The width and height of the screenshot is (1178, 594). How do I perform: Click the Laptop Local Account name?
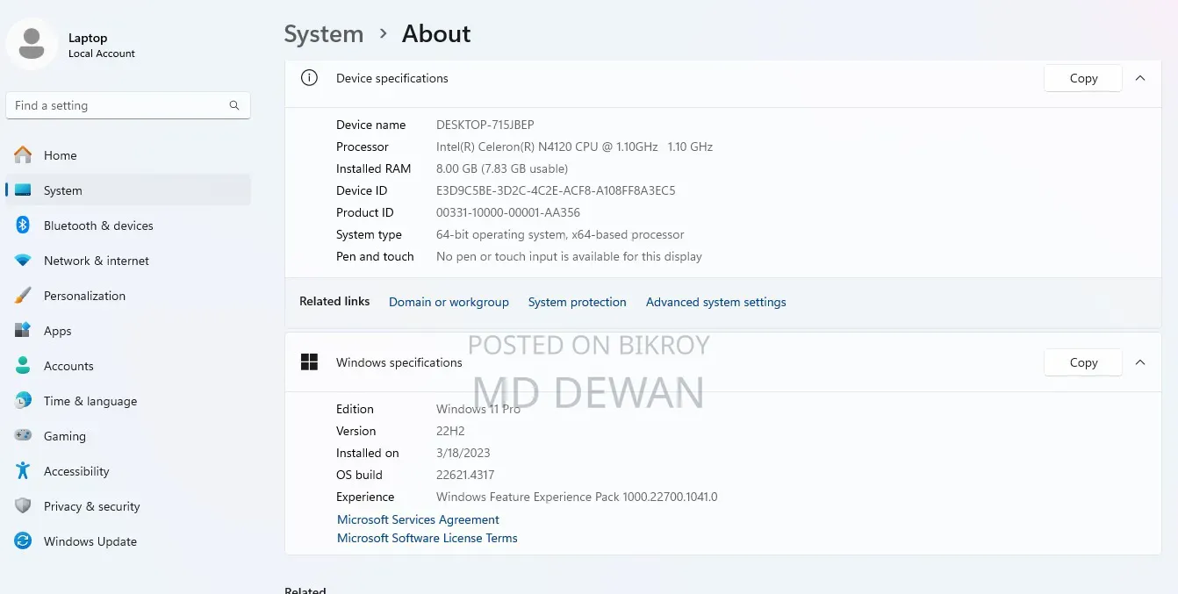click(x=102, y=45)
